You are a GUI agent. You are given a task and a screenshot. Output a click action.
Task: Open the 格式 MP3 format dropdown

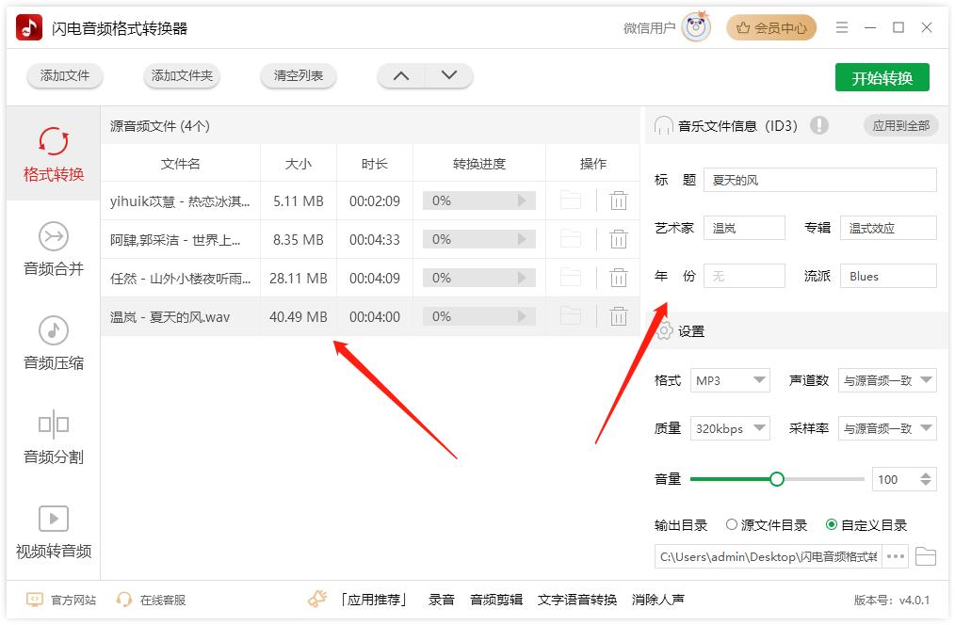(x=730, y=380)
